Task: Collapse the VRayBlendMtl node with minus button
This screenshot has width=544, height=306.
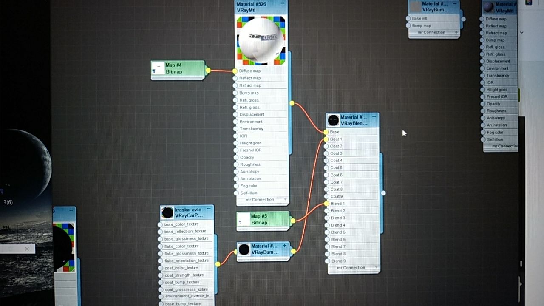Action: [374, 116]
